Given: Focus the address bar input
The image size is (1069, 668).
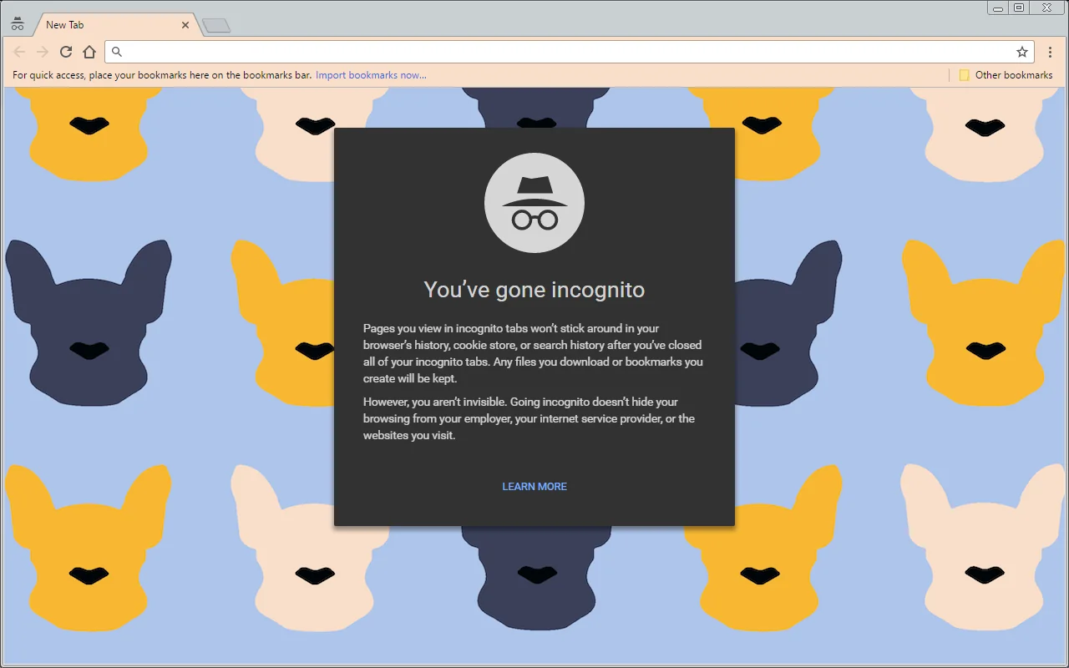Looking at the screenshot, I should (x=568, y=52).
